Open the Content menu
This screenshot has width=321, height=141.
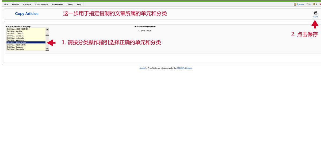(27, 5)
